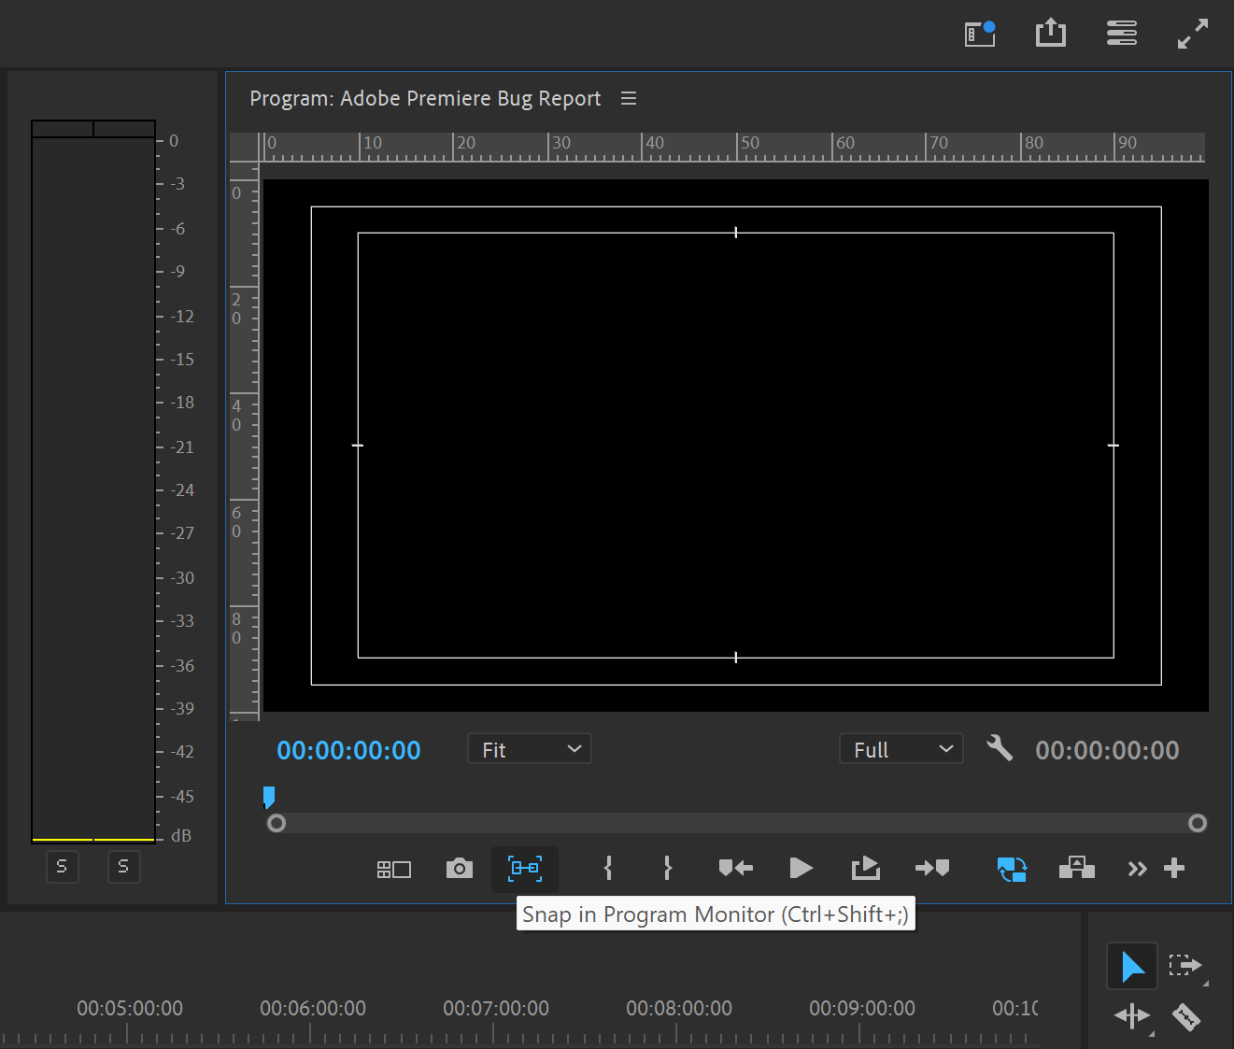Select the Selection tool arrow icon

1132,966
